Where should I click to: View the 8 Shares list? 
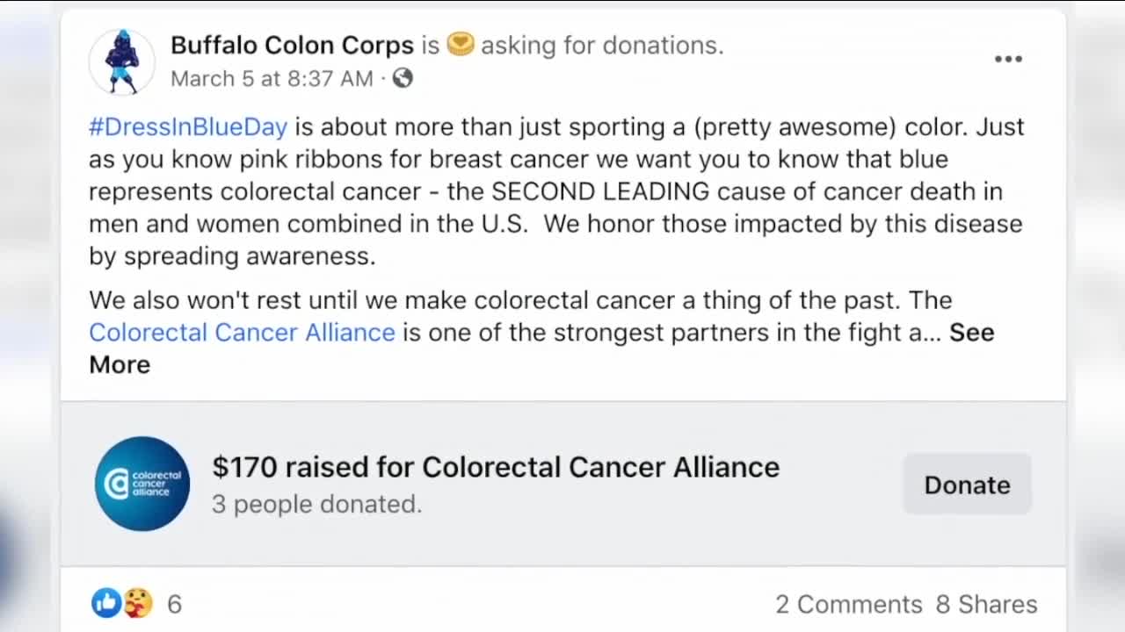point(986,604)
